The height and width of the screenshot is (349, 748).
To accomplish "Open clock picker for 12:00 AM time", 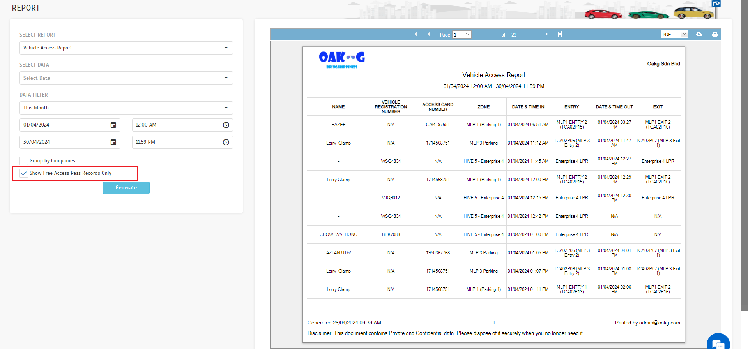I will click(x=226, y=125).
